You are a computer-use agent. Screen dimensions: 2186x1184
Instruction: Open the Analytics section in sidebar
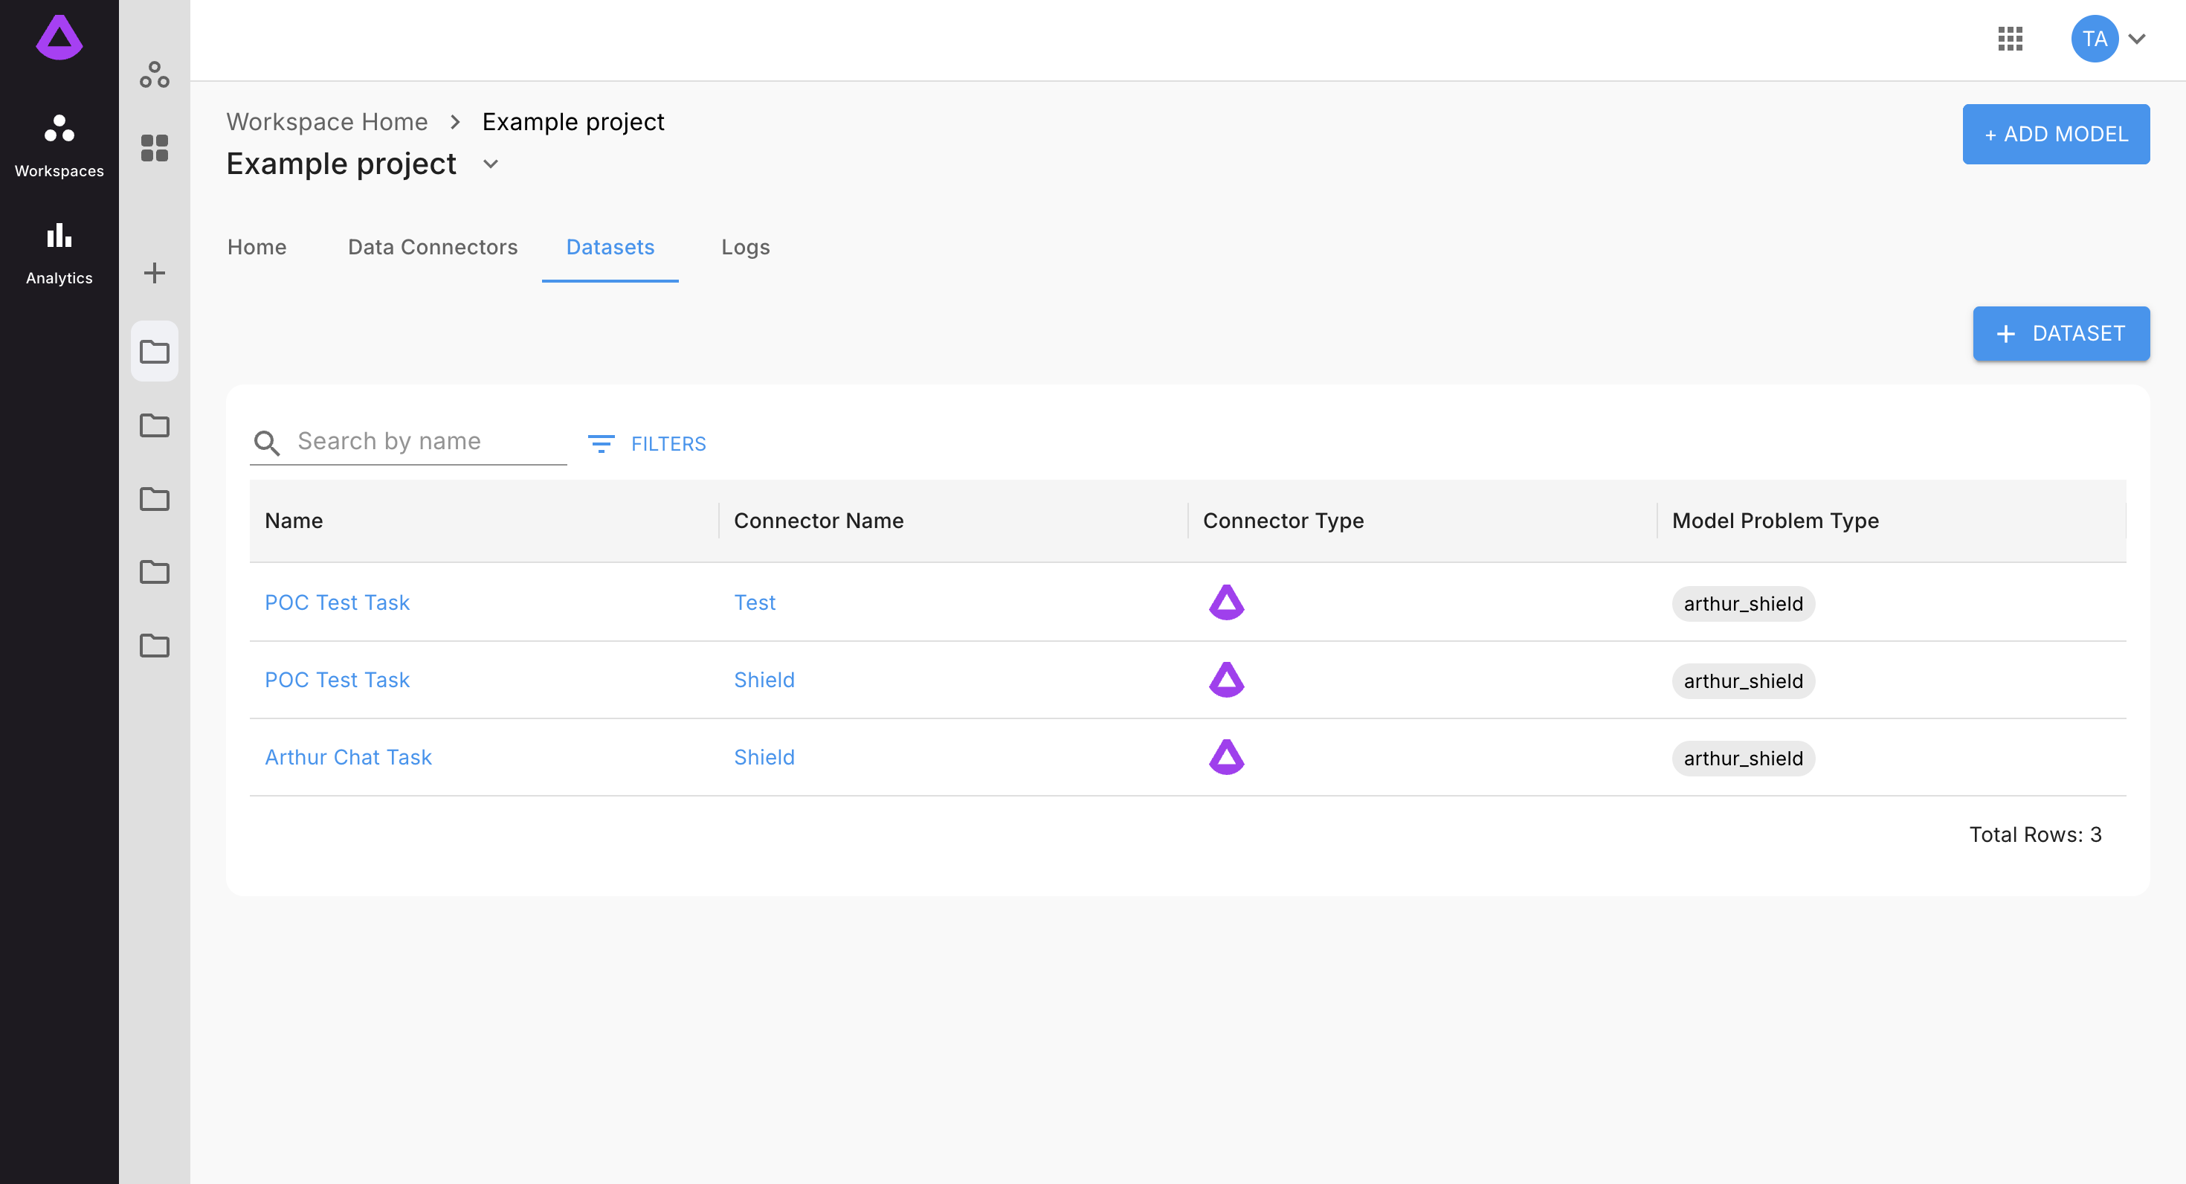(59, 253)
